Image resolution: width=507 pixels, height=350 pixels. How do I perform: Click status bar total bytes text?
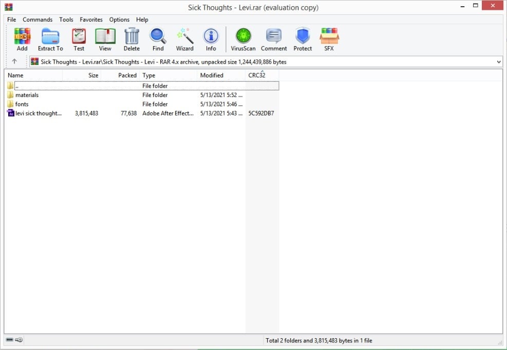pos(319,340)
